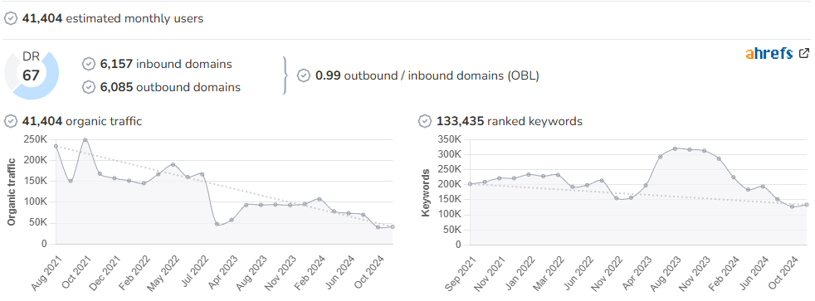Click check icon beside inbound domains
This screenshot has height=301, width=815.
click(89, 64)
